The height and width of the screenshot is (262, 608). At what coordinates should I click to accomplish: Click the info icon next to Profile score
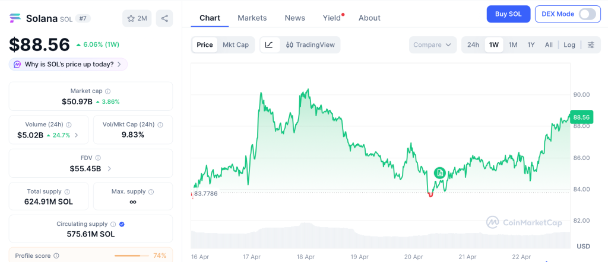(56, 255)
